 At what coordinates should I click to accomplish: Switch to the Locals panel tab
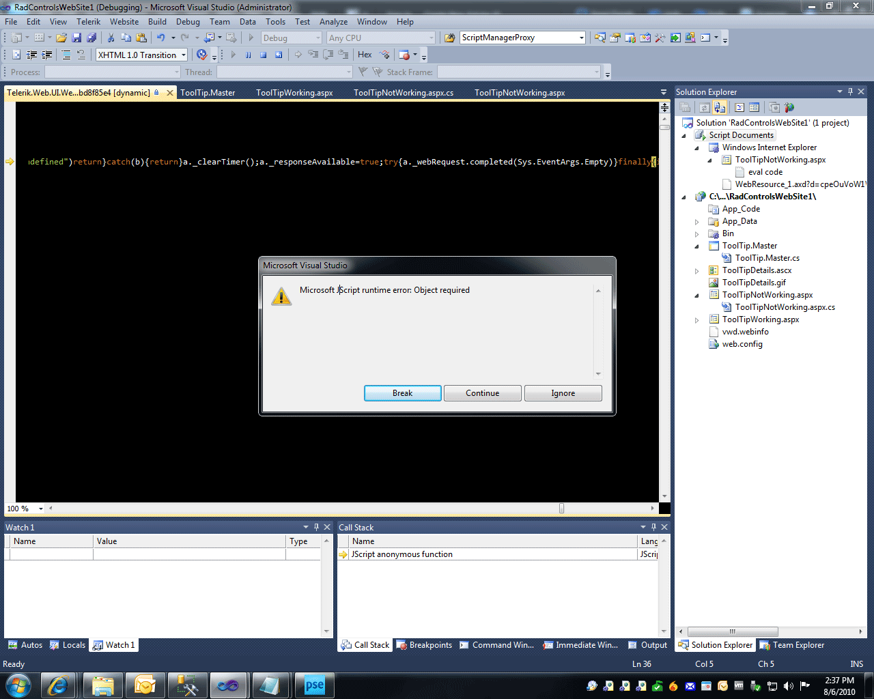68,645
